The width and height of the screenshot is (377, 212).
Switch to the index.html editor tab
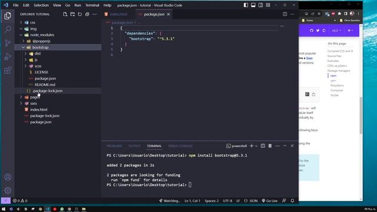(x=118, y=14)
